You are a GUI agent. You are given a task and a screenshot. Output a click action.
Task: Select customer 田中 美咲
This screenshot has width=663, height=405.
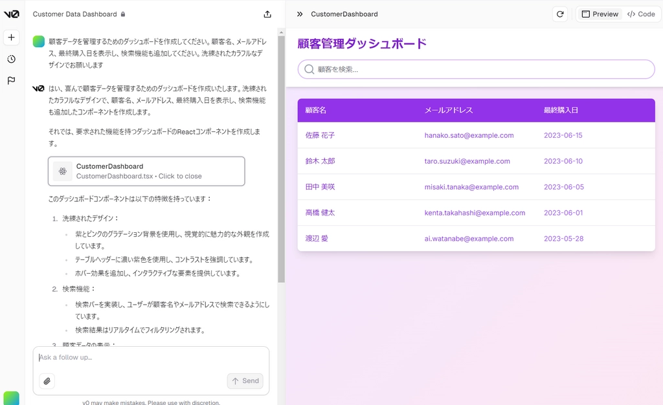(320, 187)
